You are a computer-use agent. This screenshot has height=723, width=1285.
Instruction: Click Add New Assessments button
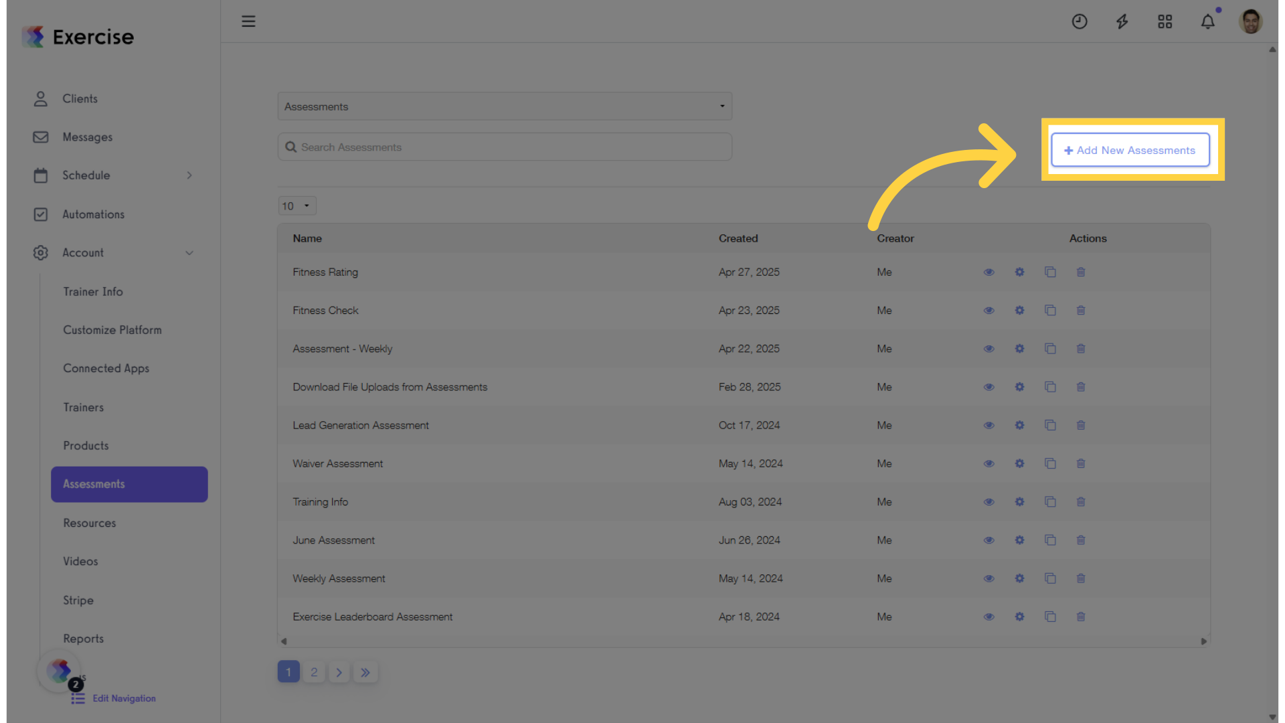(1130, 150)
